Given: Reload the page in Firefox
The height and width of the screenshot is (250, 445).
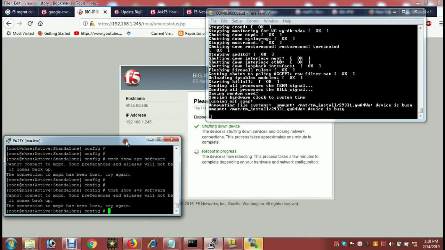Looking at the screenshot, I should 30,24.
